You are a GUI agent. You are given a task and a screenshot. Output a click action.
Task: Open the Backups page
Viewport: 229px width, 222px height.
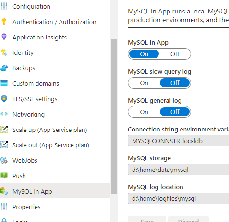point(24,68)
